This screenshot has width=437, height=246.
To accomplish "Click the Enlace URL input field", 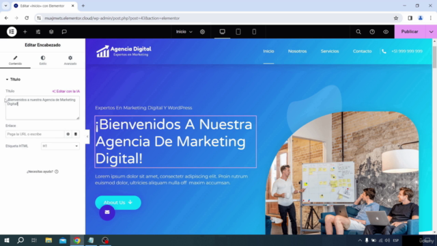I will click(x=35, y=134).
